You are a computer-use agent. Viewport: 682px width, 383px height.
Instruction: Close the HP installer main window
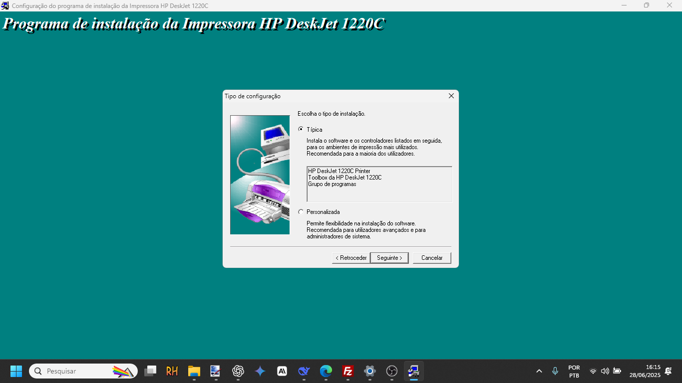670,5
